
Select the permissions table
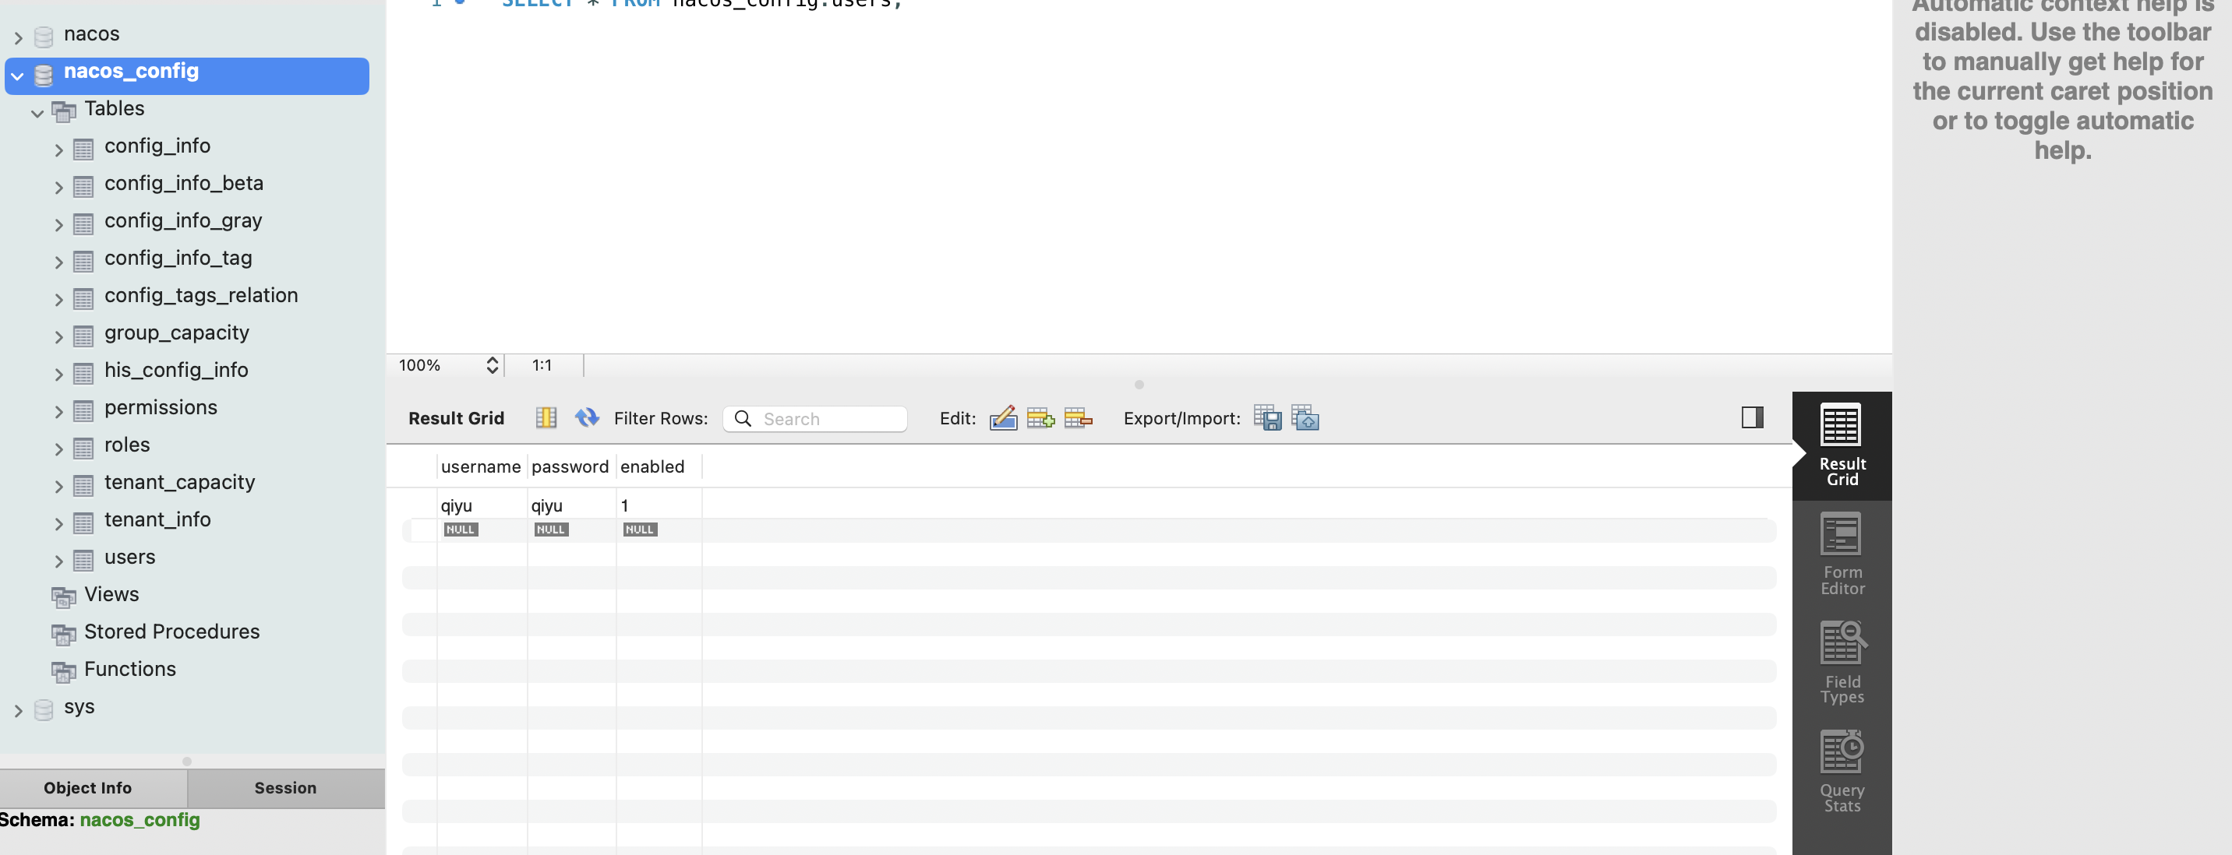tap(161, 407)
